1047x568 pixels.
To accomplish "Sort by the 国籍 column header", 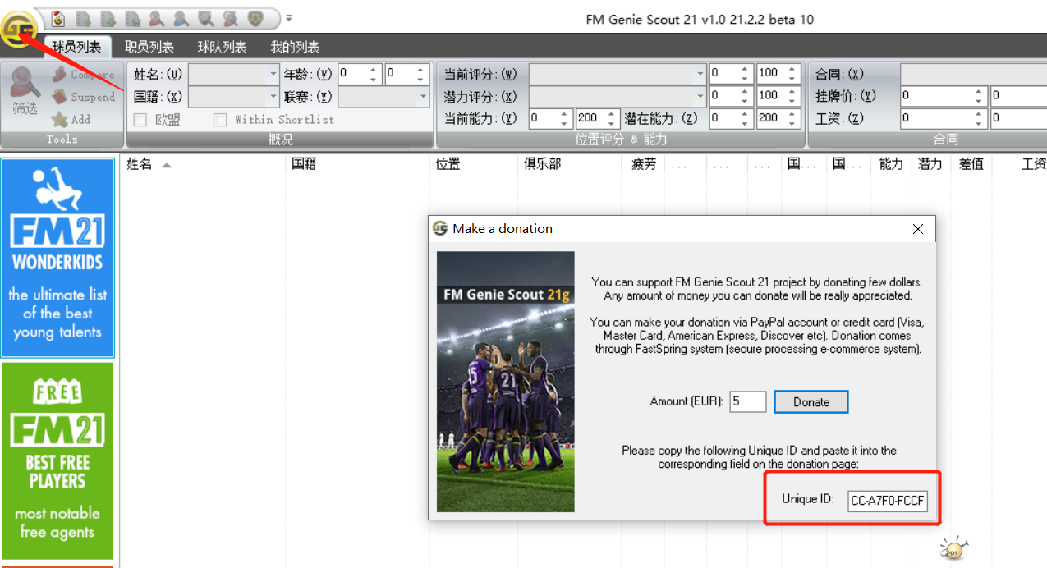I will 358,164.
